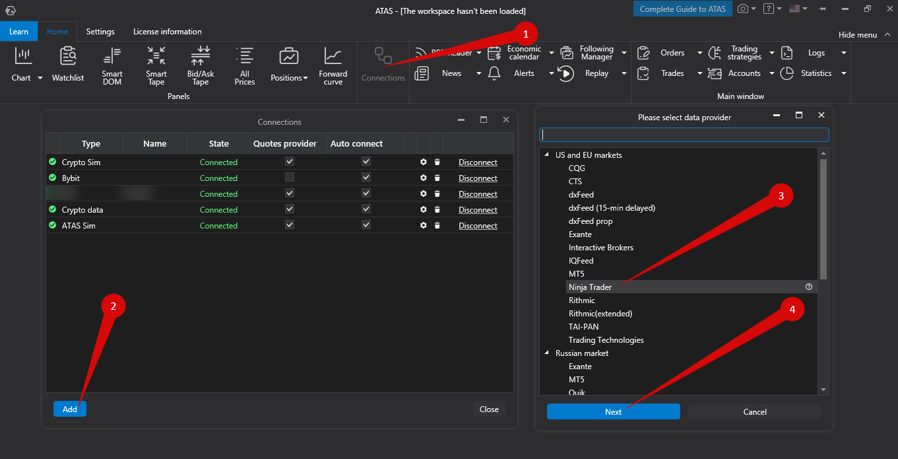The width and height of the screenshot is (898, 459).
Task: Click Disconnect link for Crypto Sim
Action: (x=478, y=162)
